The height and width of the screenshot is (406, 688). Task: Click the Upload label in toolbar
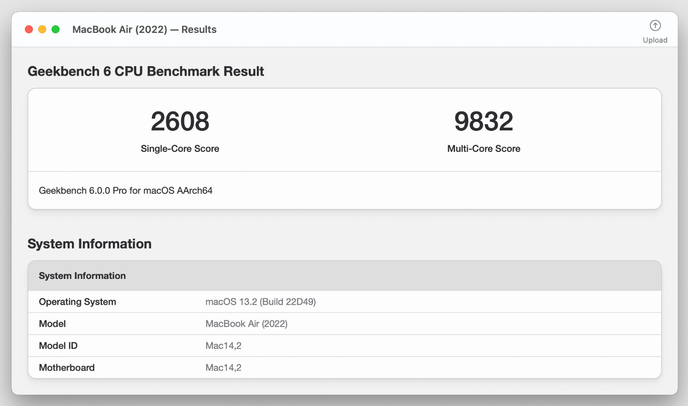655,40
